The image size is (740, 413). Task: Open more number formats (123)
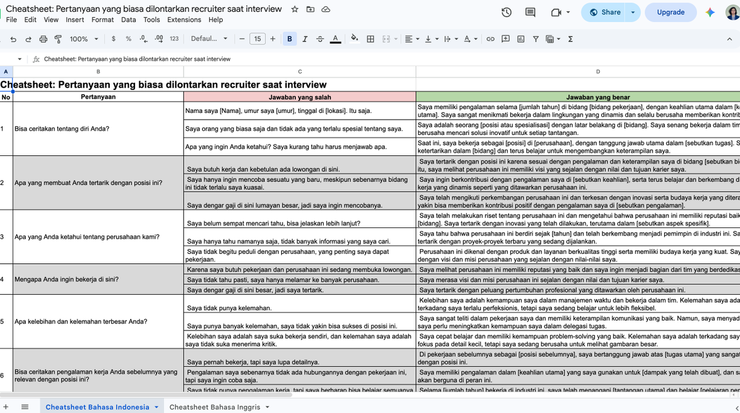click(174, 39)
